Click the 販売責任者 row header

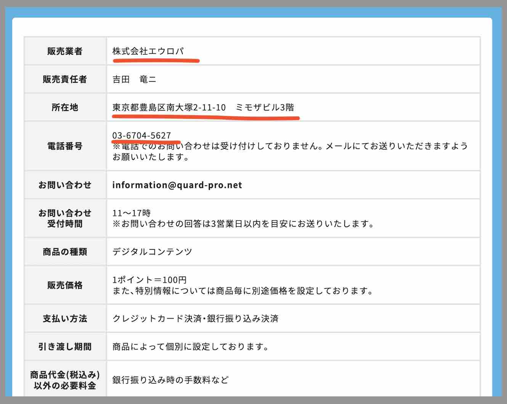click(65, 79)
